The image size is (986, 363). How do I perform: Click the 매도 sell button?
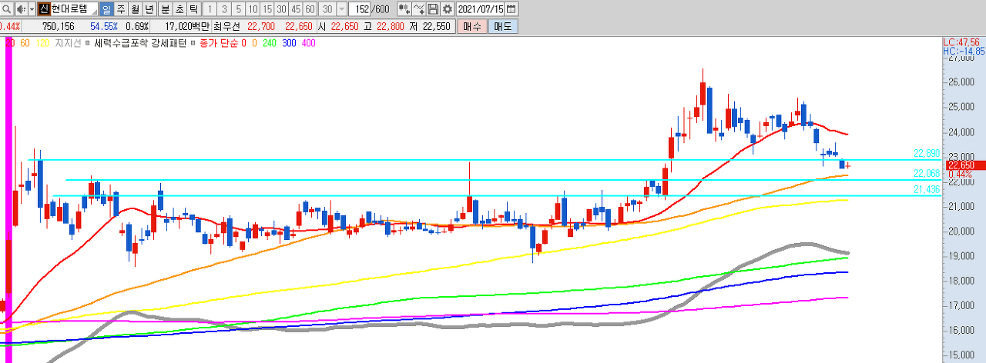point(502,26)
